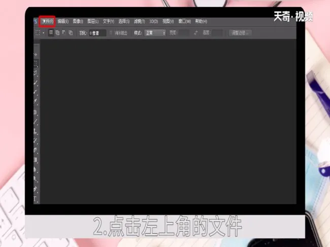Image resolution: width=330 pixels, height=247 pixels.
Task: Select the Eyedropper tool
Action: (x=36, y=101)
